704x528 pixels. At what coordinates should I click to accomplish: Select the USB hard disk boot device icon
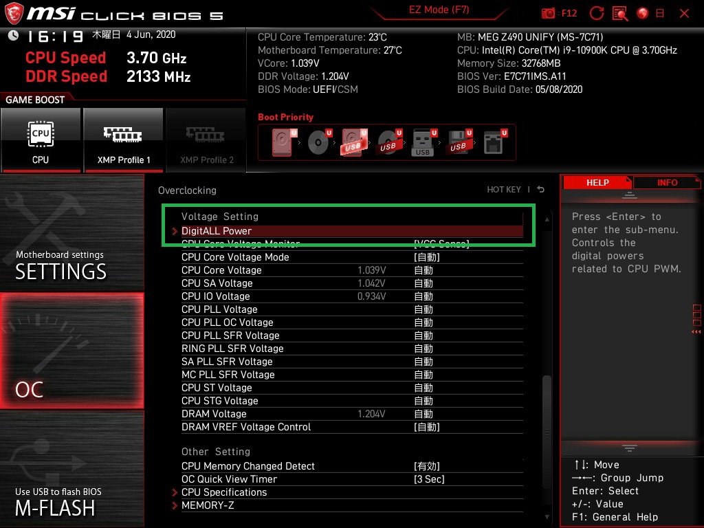354,142
